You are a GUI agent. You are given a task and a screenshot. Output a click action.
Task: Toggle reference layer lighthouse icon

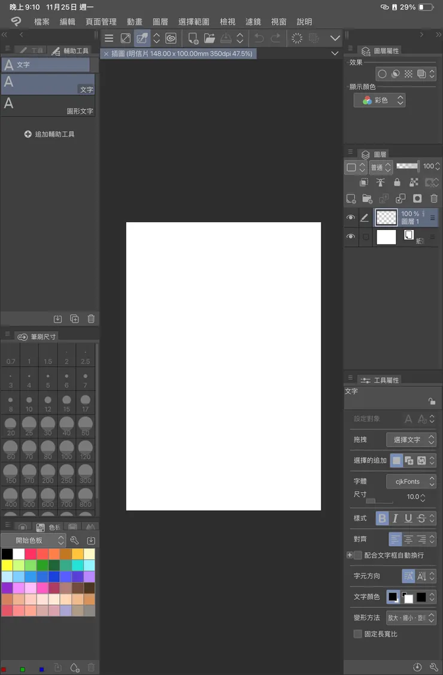coord(380,183)
